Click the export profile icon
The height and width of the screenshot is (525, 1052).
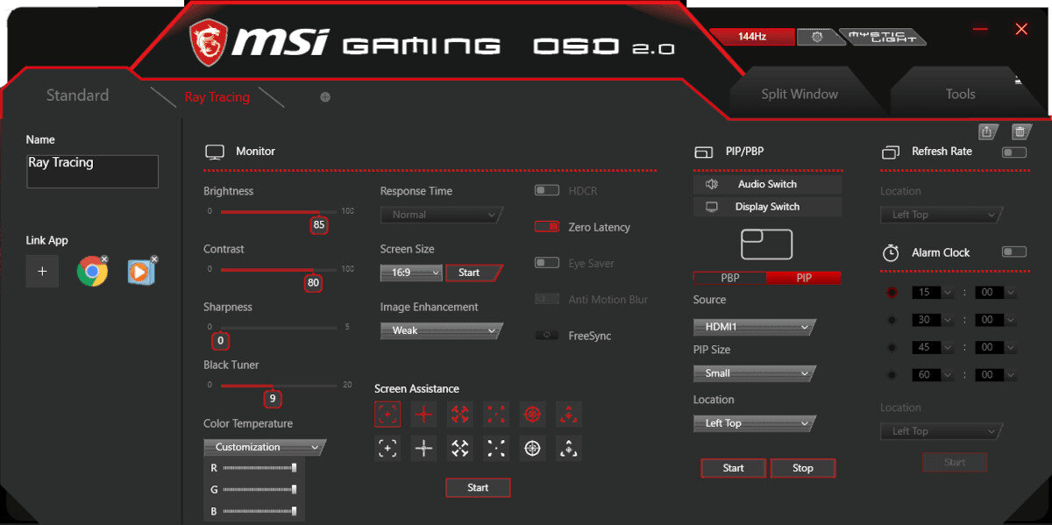tap(986, 131)
